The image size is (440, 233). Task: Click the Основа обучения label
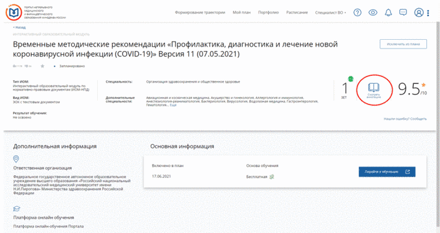[262, 166]
